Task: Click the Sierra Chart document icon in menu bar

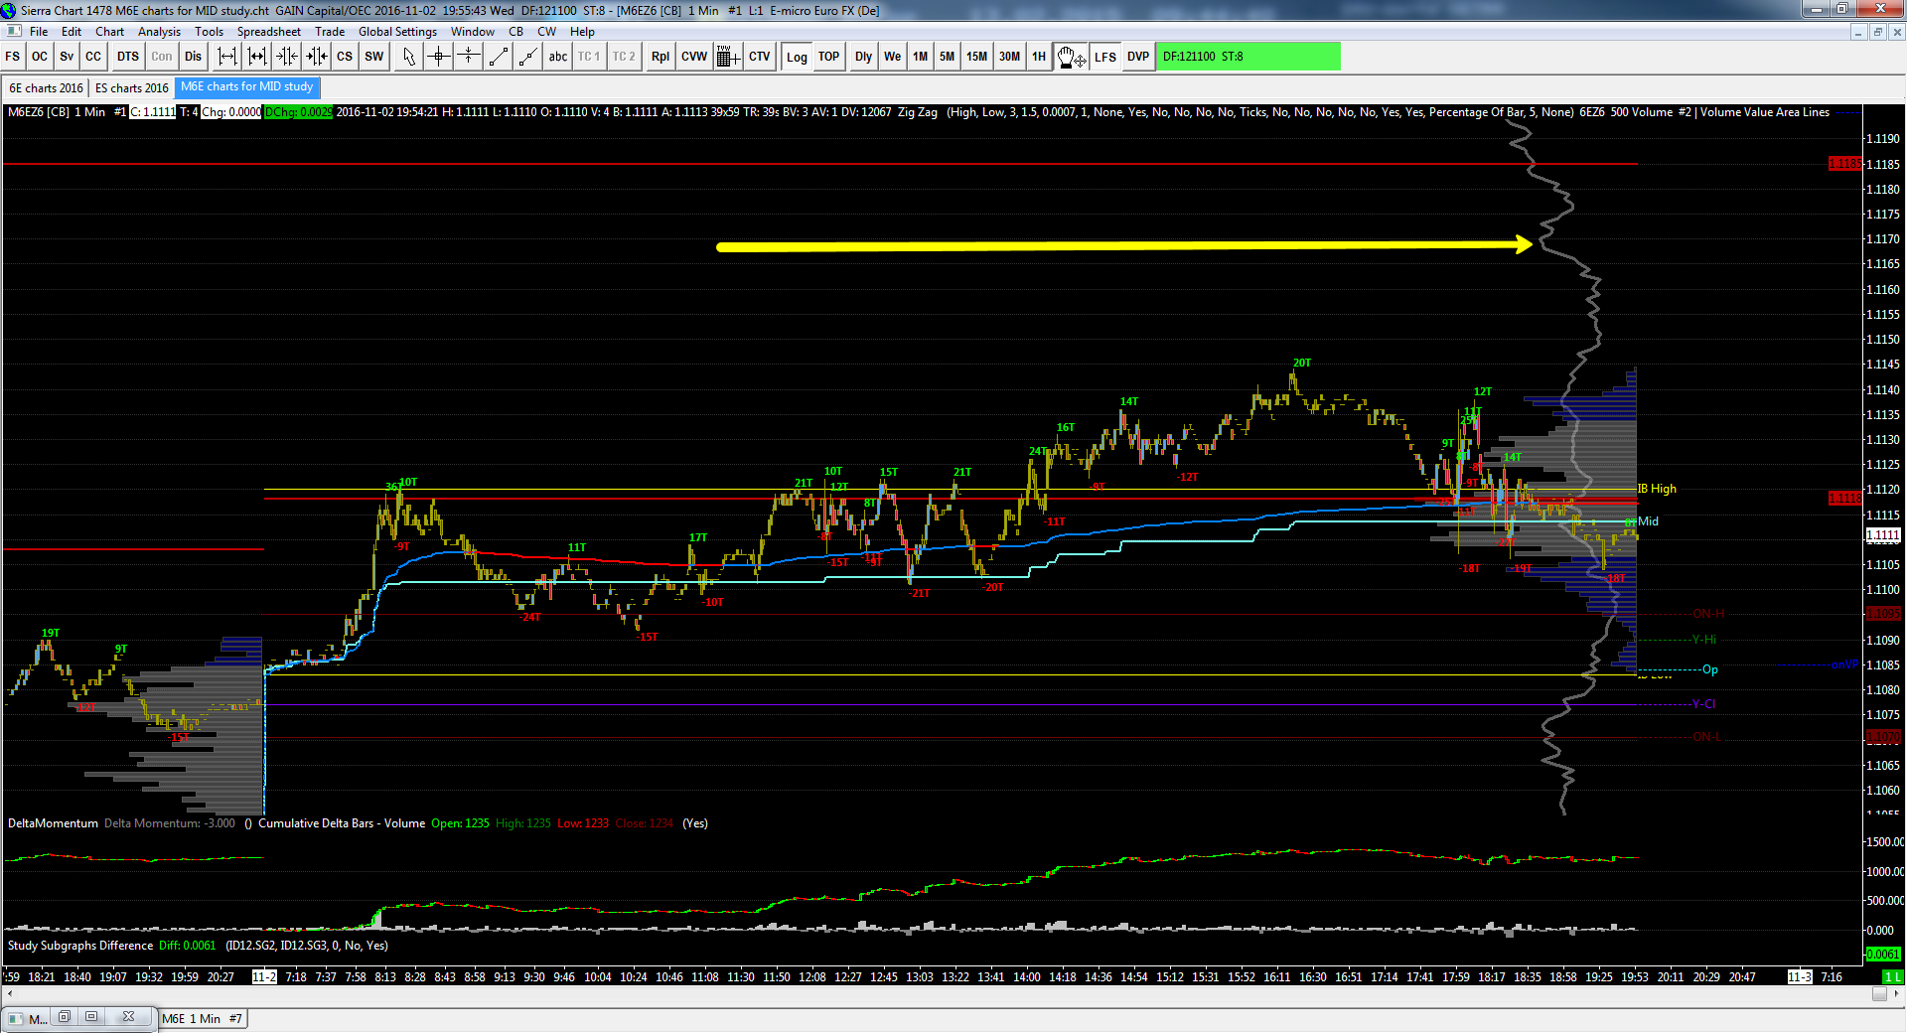Action: coord(14,32)
